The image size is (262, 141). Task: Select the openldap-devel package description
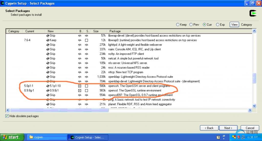154,81
